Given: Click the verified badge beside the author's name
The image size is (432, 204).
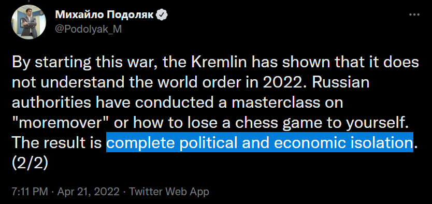Looking at the screenshot, I should 162,15.
